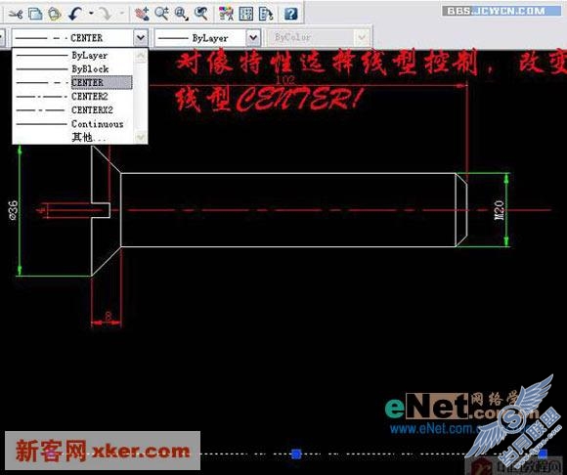Click the linetype list scroll down arrow

pos(141,138)
